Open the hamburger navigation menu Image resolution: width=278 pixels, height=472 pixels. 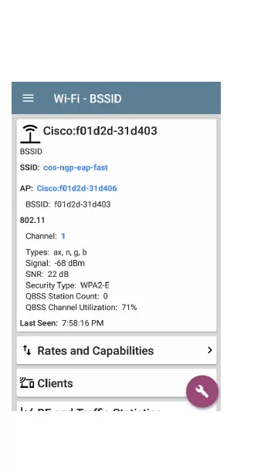28,98
